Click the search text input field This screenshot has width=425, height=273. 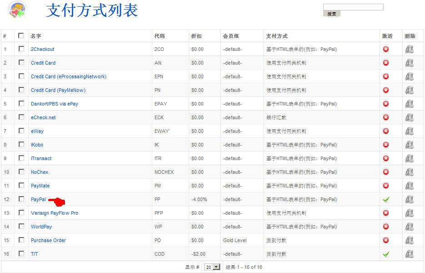pos(353,7)
